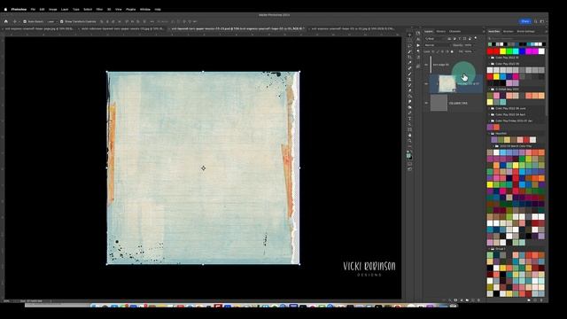Open the File menu
Screen dimensions: 567x319
click(33, 10)
